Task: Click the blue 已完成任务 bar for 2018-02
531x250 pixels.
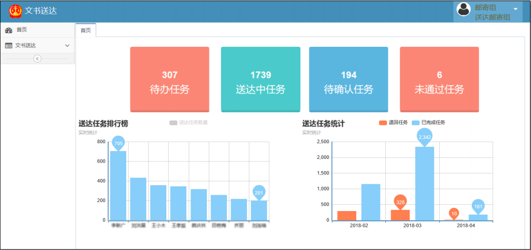Action: click(x=371, y=202)
